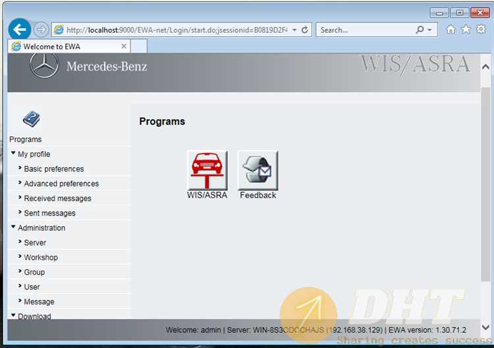Click the Welcome: admin status text

(194, 330)
